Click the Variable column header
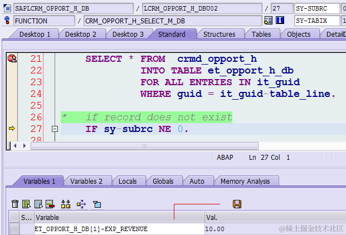Screen dimensions: 346x235 pos(119,218)
